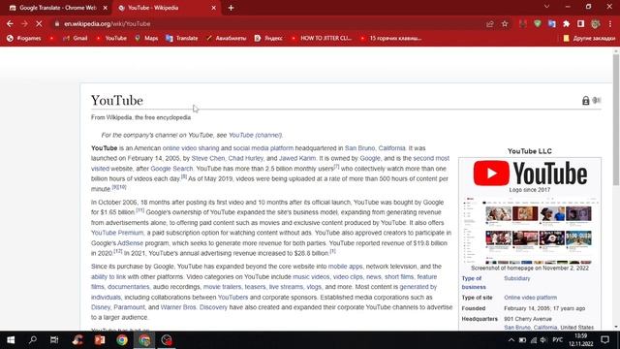This screenshot has height=349, width=620.
Task: Select the YouTube - Wikipedia tab
Action: coord(167,8)
